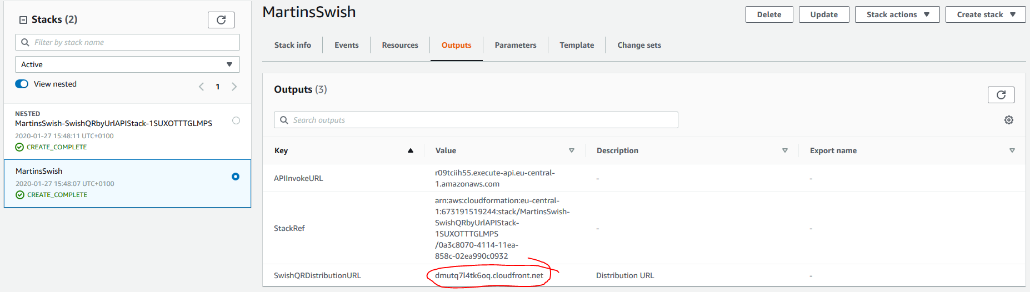Open outputs table settings gear

1009,120
